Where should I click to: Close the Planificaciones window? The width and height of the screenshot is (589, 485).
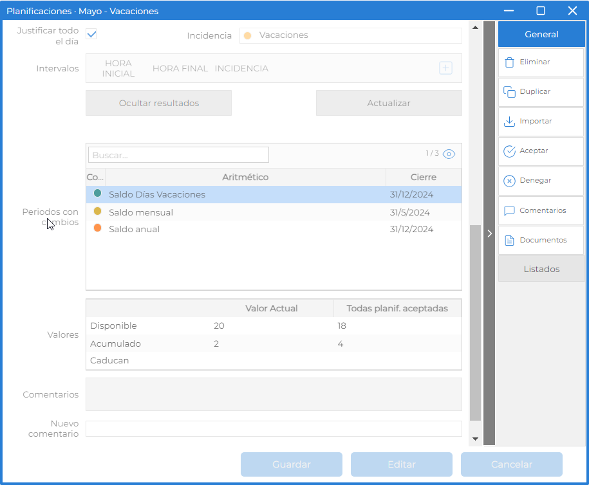(x=572, y=10)
